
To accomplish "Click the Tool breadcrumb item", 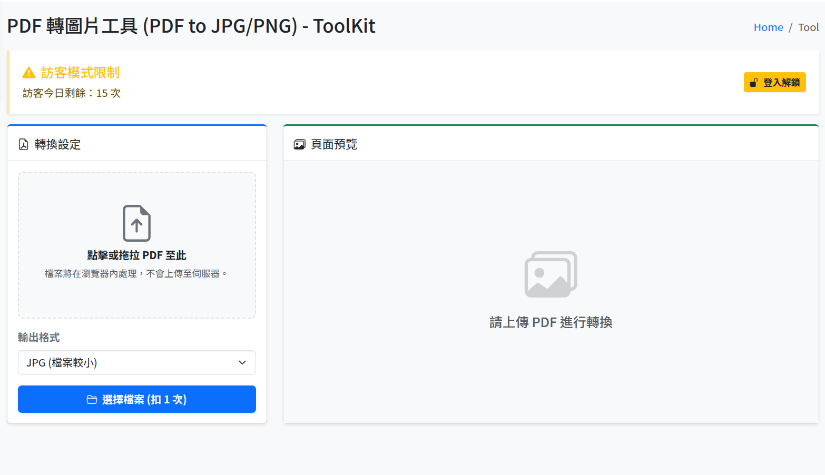I will [x=808, y=27].
